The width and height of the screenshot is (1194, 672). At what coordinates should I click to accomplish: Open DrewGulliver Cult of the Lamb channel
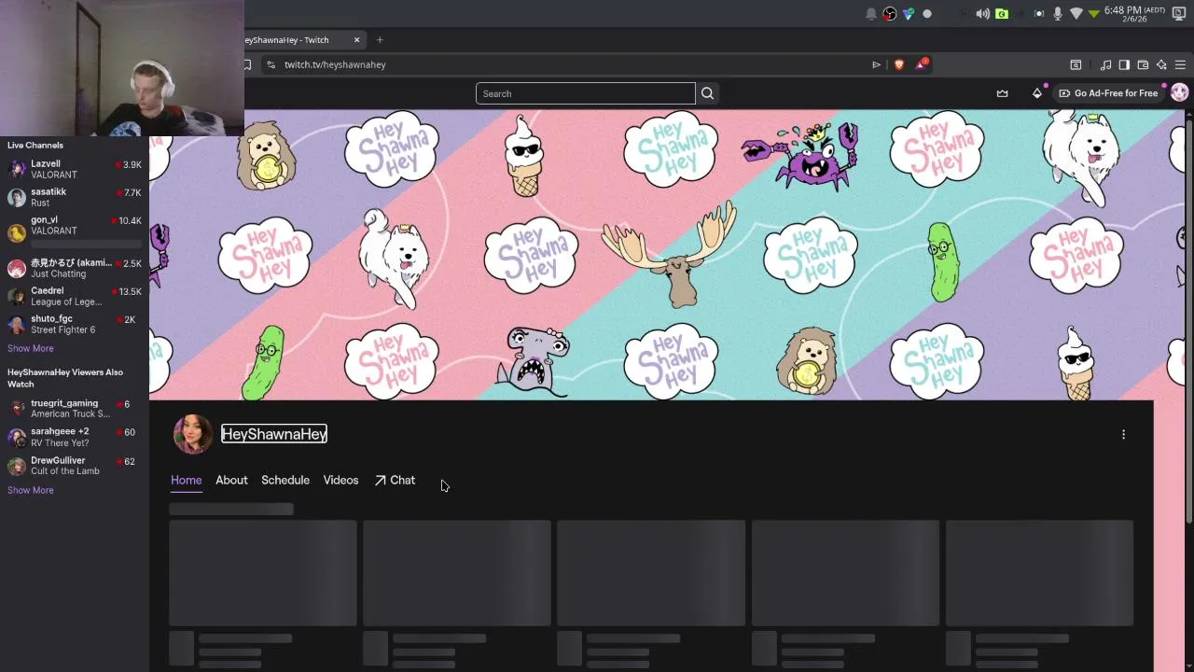coord(75,465)
